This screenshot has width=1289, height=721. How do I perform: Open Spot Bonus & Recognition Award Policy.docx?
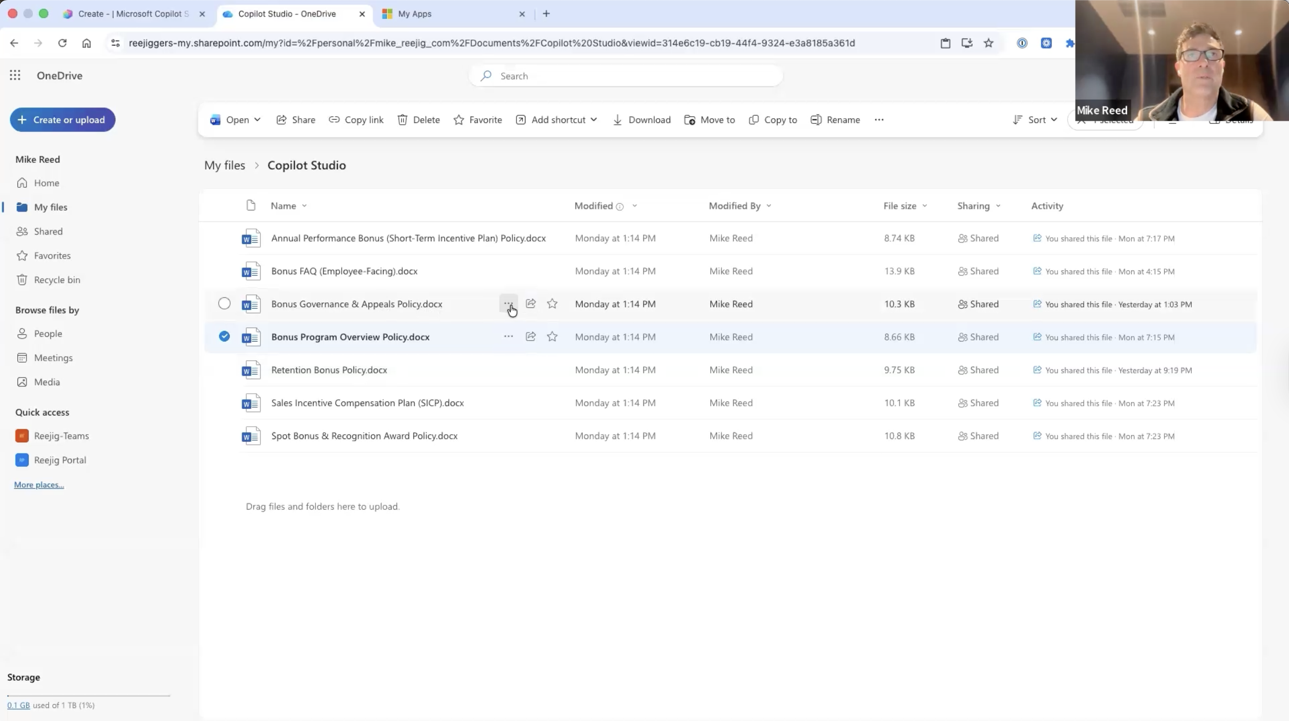click(364, 436)
